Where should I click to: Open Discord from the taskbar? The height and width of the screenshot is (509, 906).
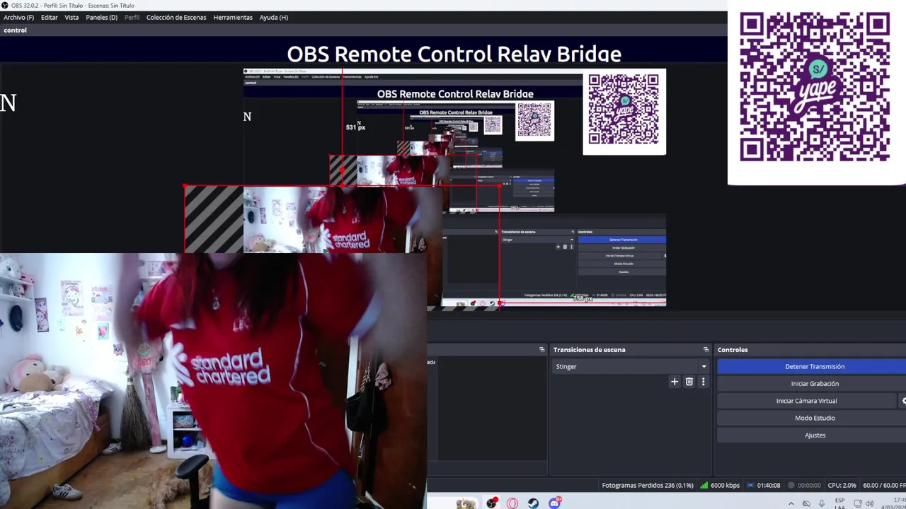point(555,503)
